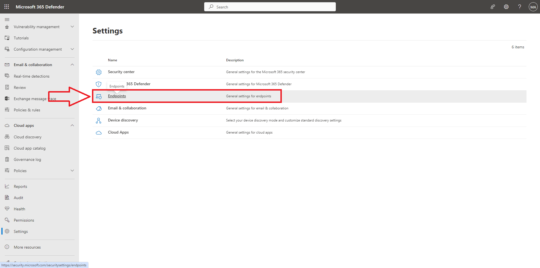Click in the Search box

point(270,7)
